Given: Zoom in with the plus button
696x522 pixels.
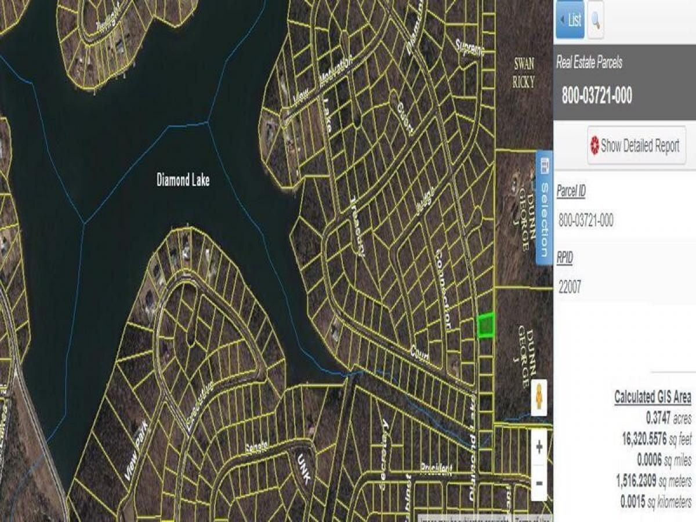Looking at the screenshot, I should click(539, 447).
